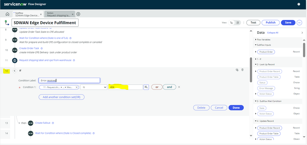Open the 'is' operator dropdown

point(94,87)
